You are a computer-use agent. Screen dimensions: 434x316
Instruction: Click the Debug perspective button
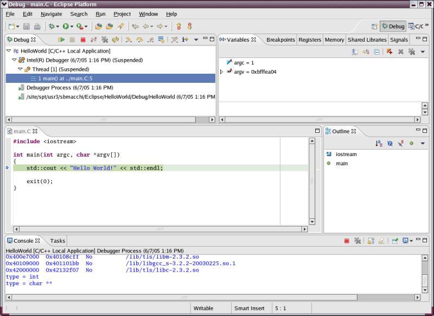(393, 26)
